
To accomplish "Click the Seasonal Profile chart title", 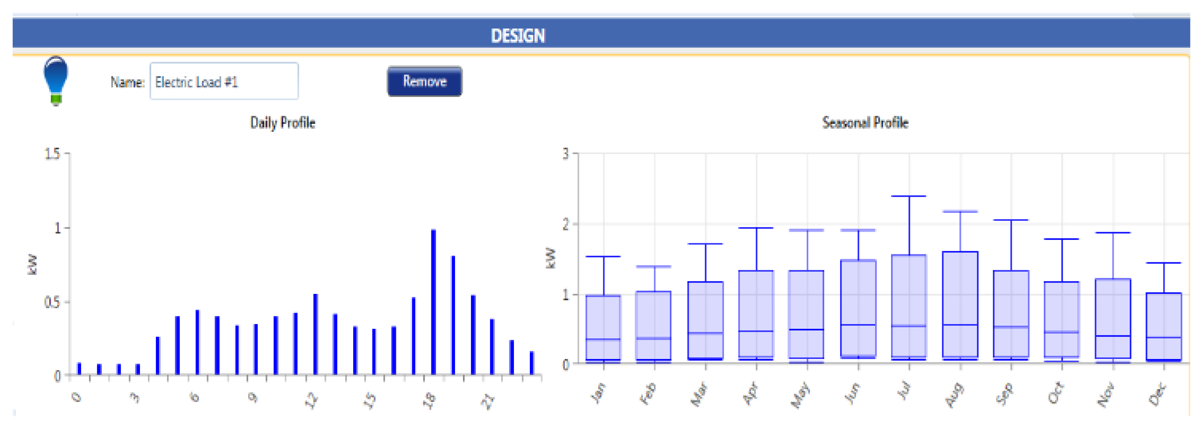I will point(865,123).
